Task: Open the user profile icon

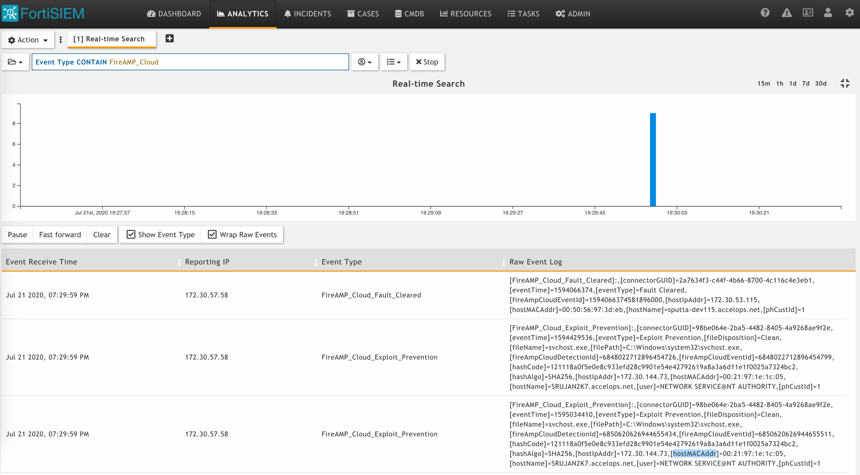Action: pos(828,13)
